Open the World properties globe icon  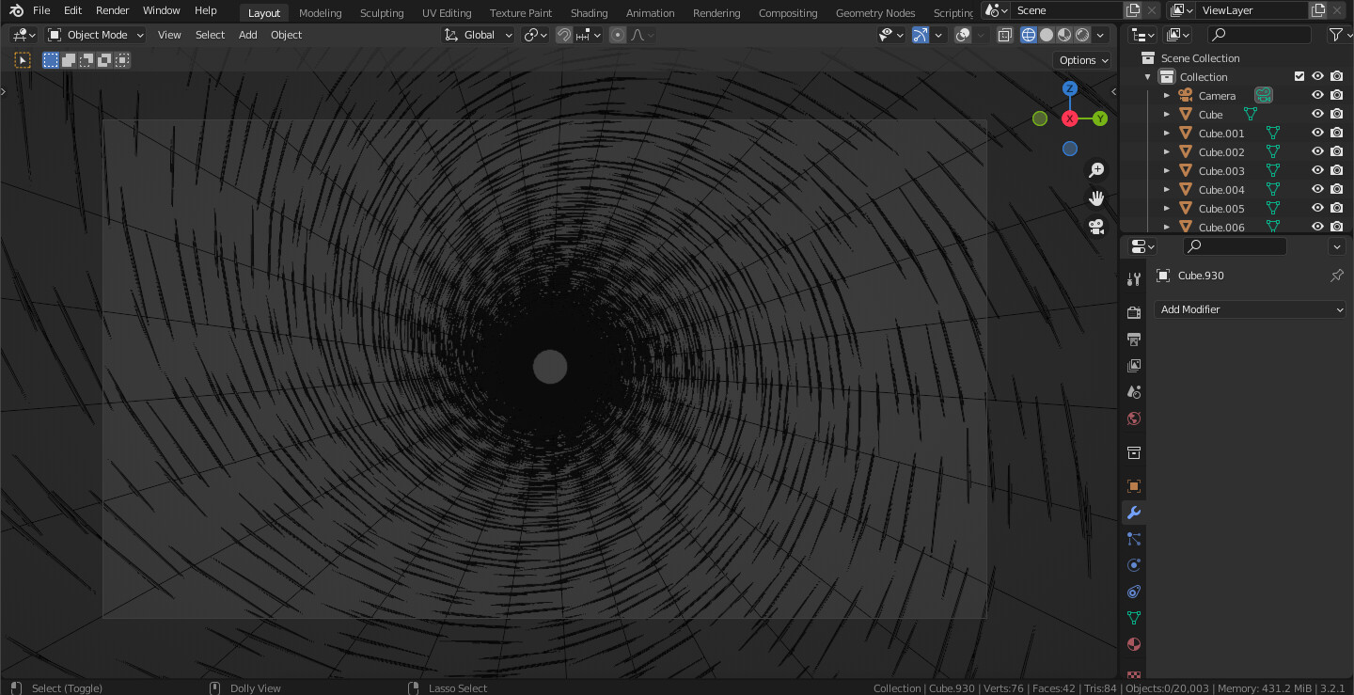(x=1133, y=419)
